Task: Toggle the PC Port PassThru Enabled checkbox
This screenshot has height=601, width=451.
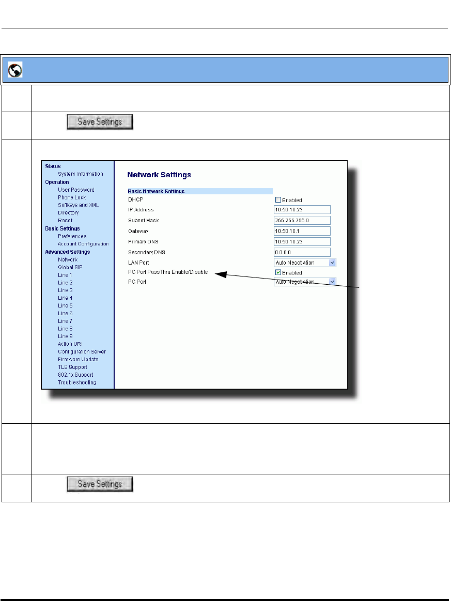Action: click(x=278, y=272)
